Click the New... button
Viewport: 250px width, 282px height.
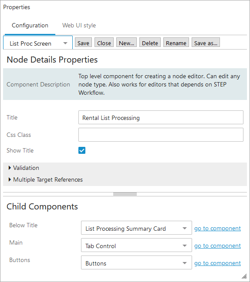click(127, 42)
